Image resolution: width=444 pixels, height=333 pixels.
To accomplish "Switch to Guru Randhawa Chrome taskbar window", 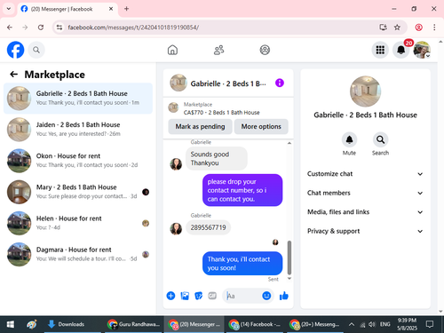I will click(133, 324).
